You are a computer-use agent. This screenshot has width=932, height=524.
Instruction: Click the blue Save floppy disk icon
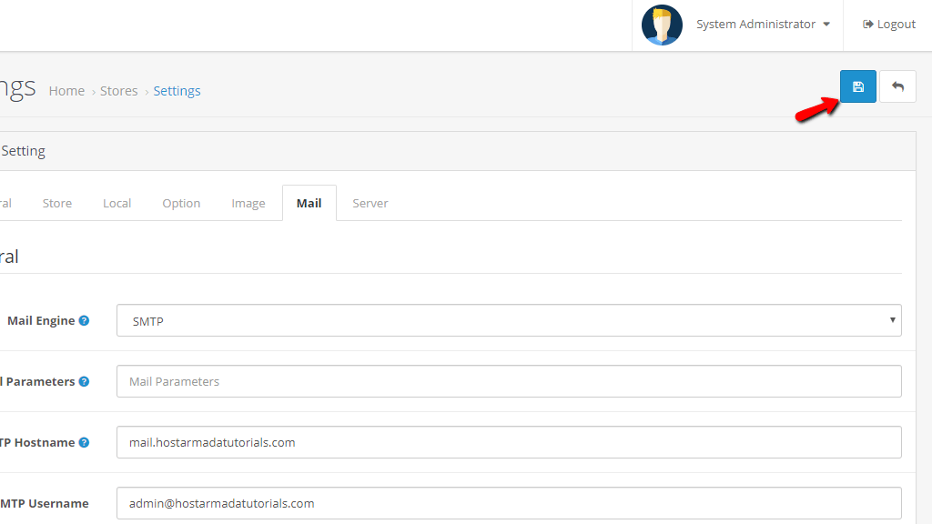pyautogui.click(x=857, y=86)
